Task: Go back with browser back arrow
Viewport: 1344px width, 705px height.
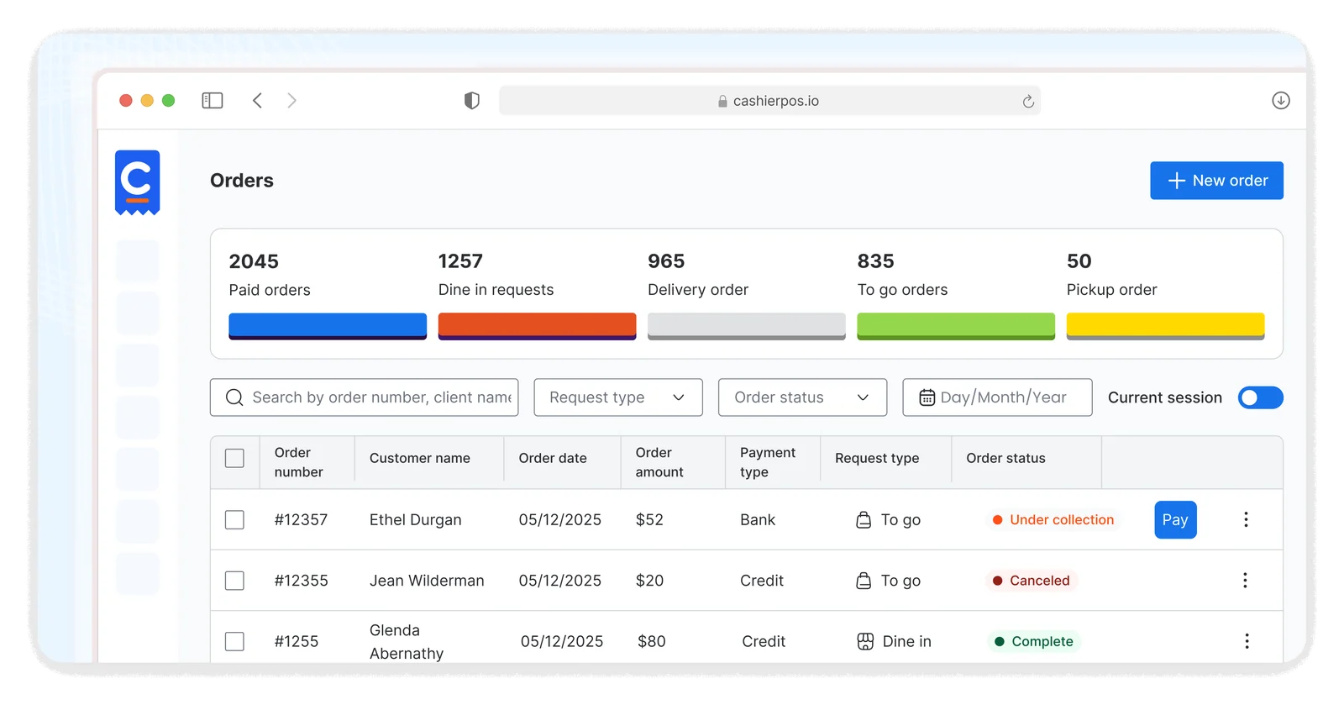Action: coord(257,101)
